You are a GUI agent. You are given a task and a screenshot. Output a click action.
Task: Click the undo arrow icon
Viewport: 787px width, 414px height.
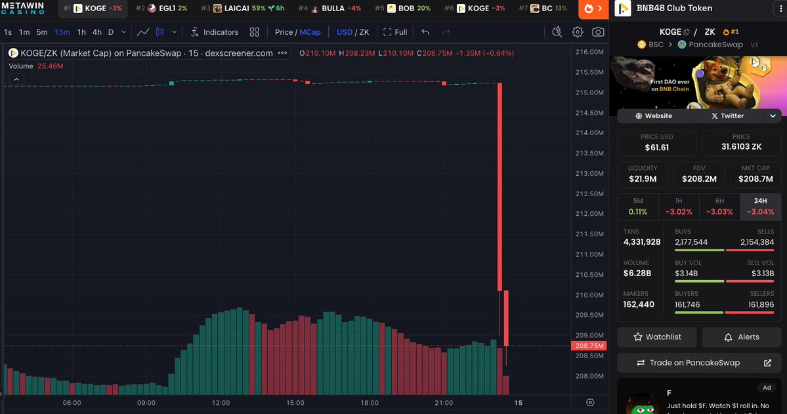pyautogui.click(x=425, y=32)
